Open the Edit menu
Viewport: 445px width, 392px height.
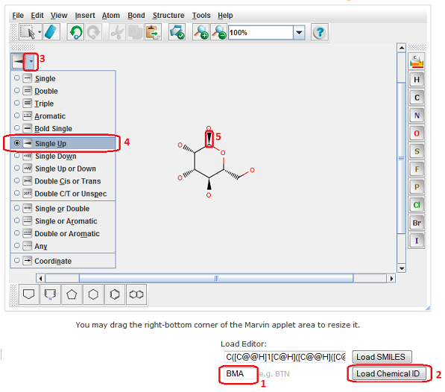37,16
